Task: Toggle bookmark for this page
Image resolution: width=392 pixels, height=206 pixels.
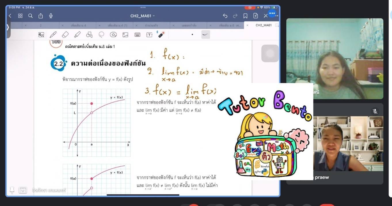Action: pos(245,16)
